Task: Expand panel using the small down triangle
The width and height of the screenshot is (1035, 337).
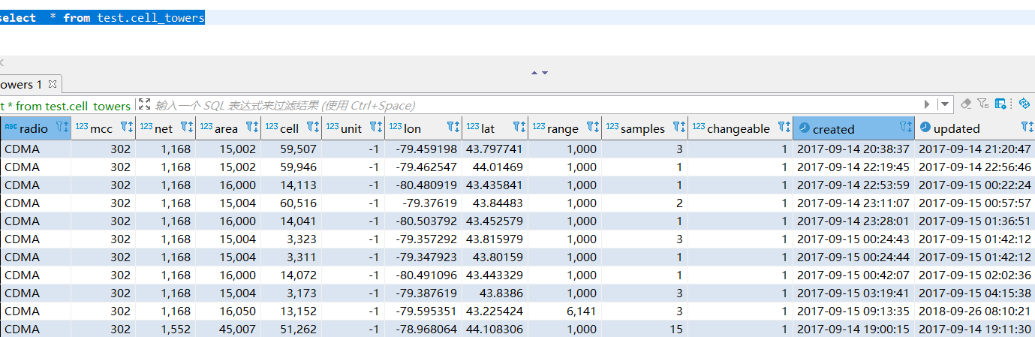Action: [544, 73]
